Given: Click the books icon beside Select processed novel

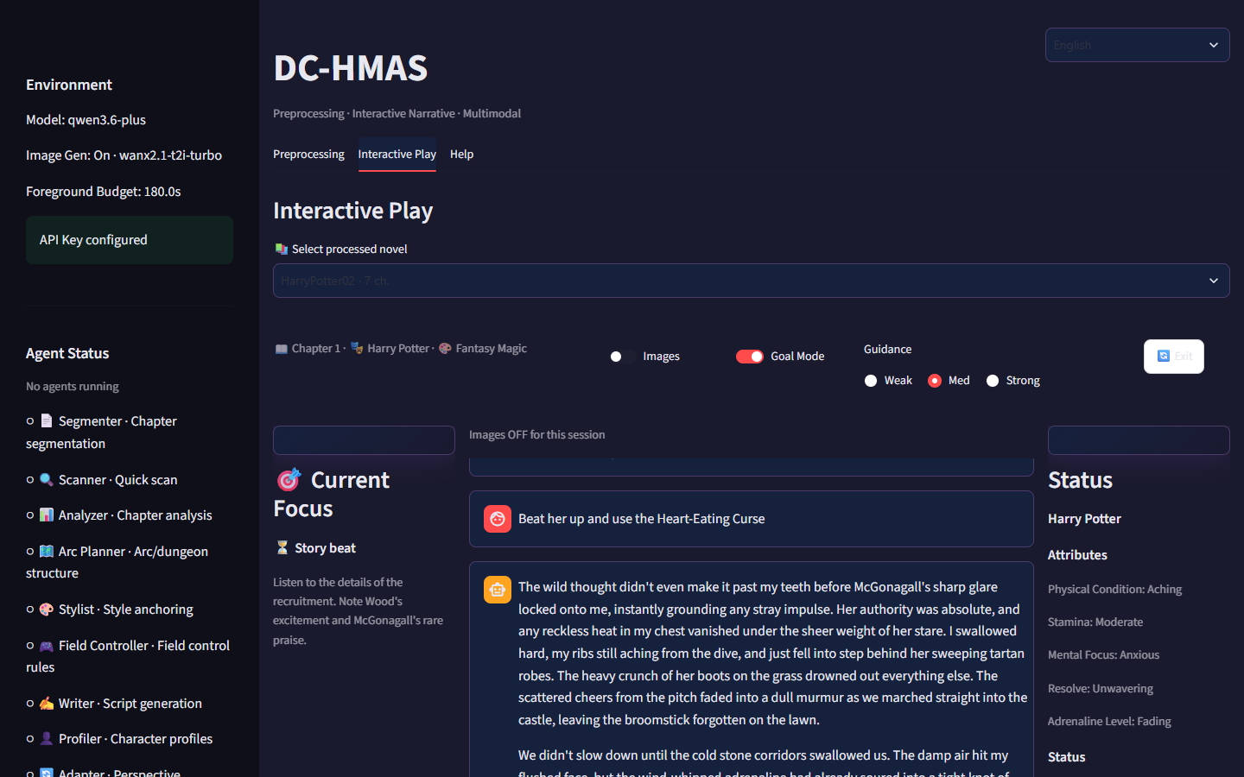Looking at the screenshot, I should pyautogui.click(x=282, y=249).
